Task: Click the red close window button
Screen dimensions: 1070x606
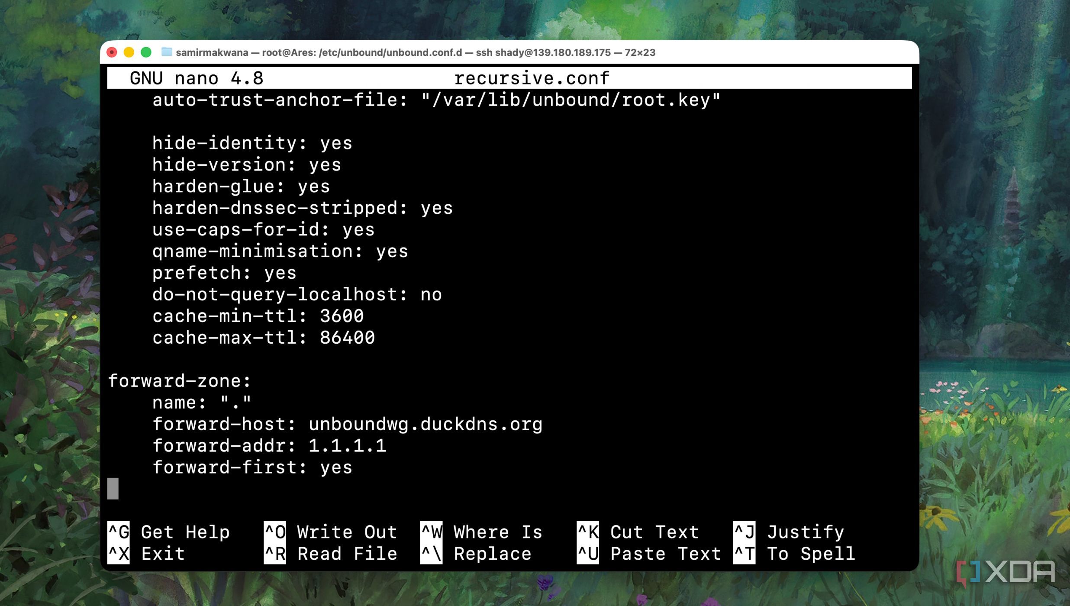Action: click(x=112, y=52)
